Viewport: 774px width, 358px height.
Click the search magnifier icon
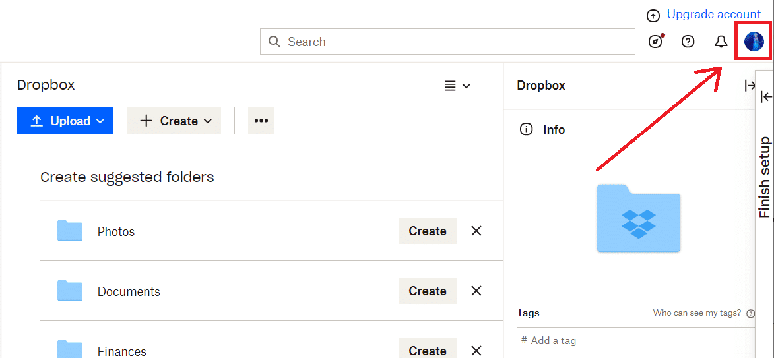coord(274,42)
